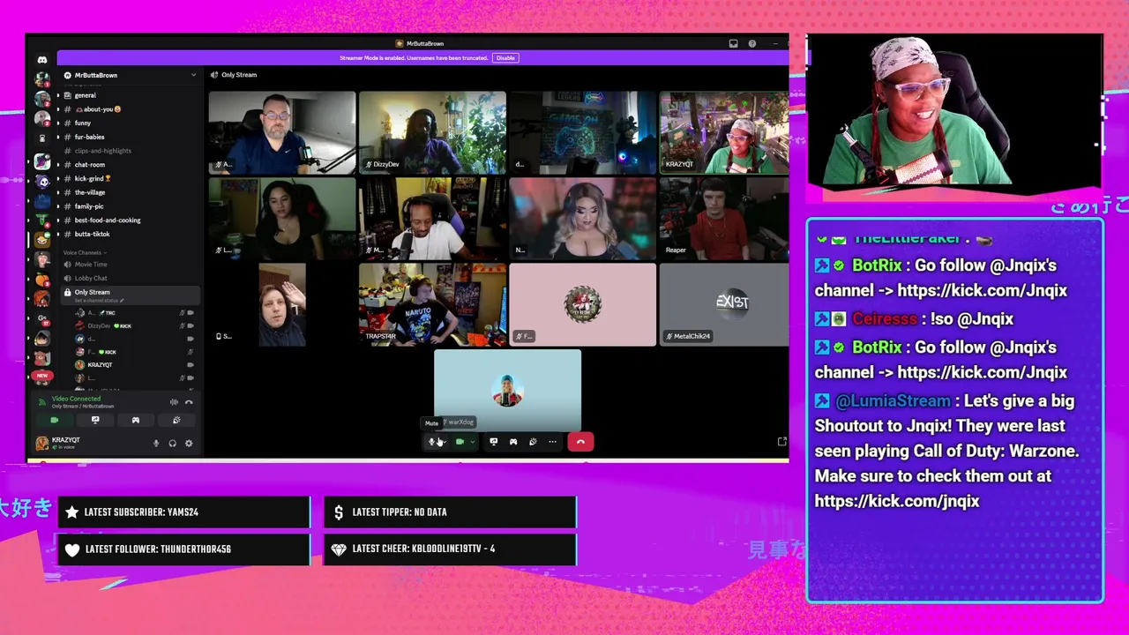
Task: Focus TRAPST4R's video tile
Action: (x=432, y=304)
